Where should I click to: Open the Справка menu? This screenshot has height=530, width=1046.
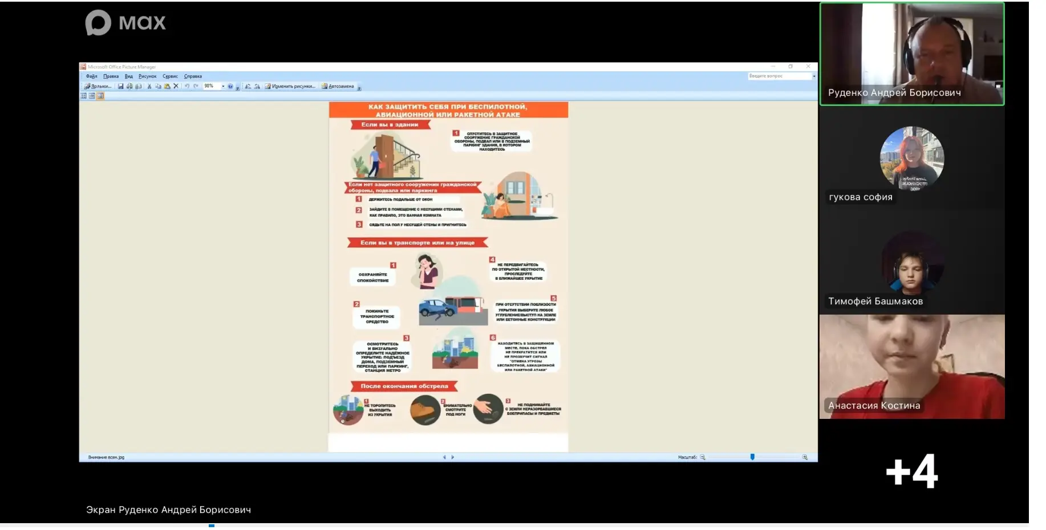[x=193, y=76]
